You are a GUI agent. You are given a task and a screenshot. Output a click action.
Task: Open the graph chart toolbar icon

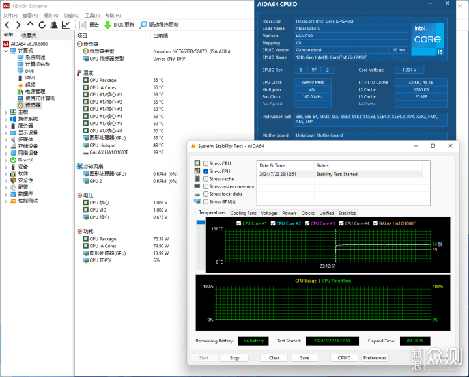(66, 25)
